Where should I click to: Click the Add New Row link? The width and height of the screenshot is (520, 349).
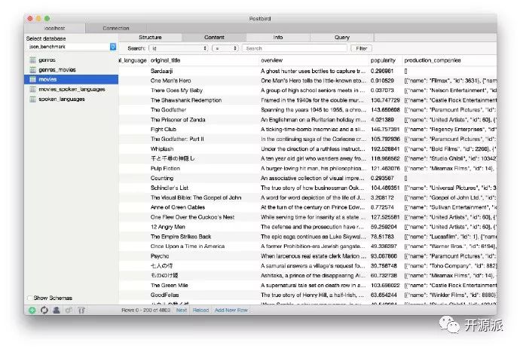pyautogui.click(x=231, y=311)
